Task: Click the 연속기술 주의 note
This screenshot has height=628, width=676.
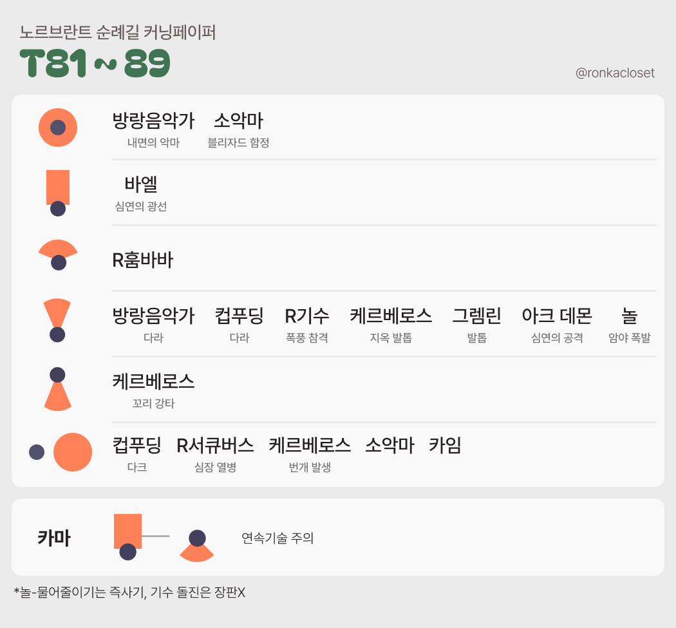Action: click(277, 538)
